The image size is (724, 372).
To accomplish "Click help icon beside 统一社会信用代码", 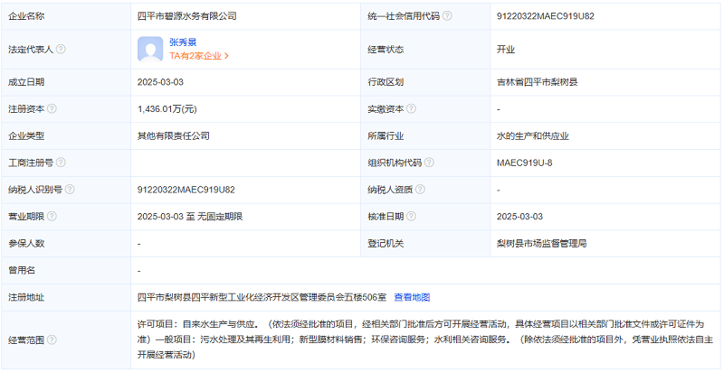I will pyautogui.click(x=447, y=16).
